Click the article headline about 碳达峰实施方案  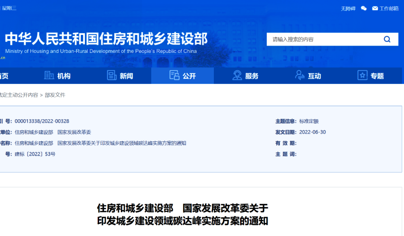182,214
